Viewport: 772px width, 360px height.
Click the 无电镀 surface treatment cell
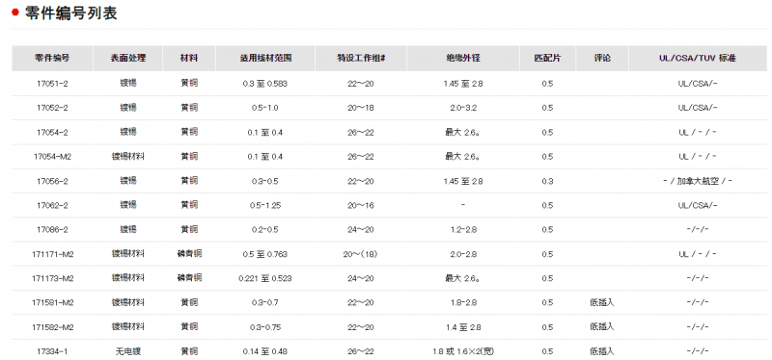click(x=128, y=351)
